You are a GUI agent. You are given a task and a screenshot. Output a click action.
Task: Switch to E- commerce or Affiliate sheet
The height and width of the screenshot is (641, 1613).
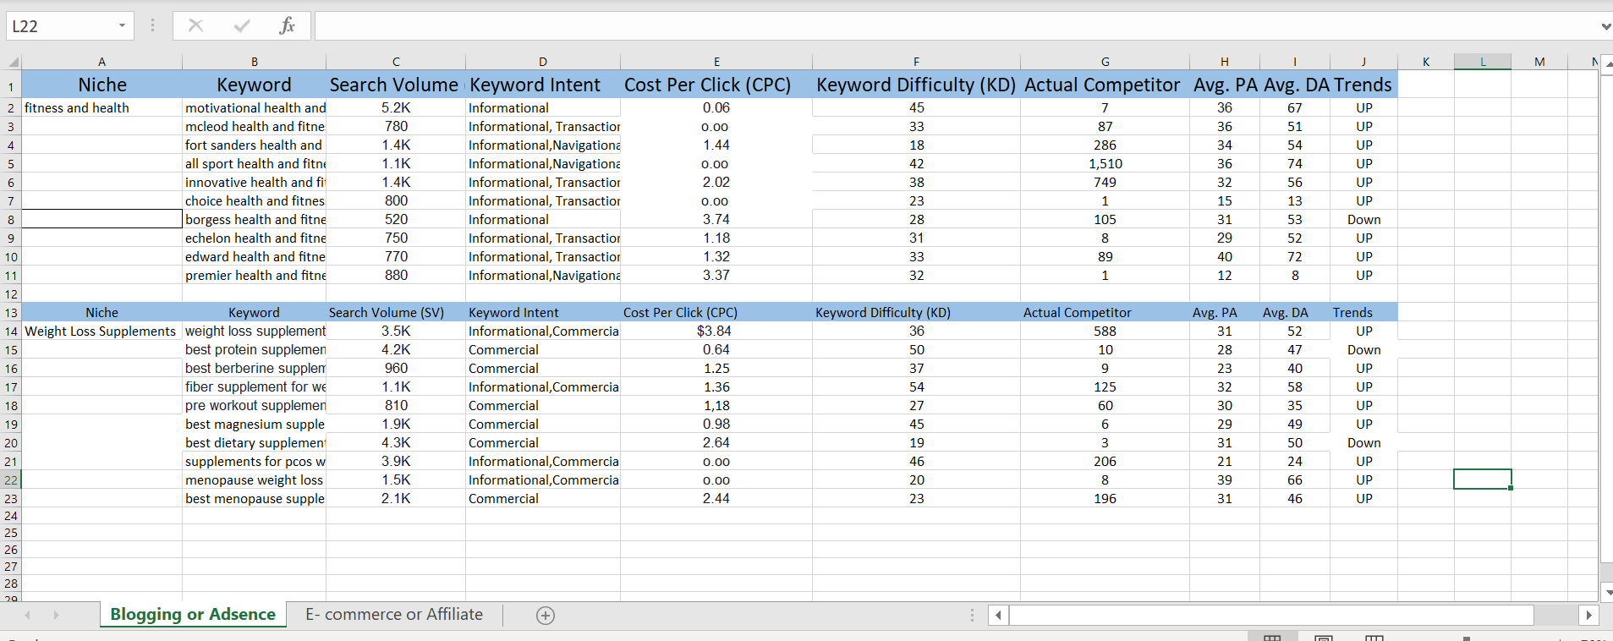394,615
